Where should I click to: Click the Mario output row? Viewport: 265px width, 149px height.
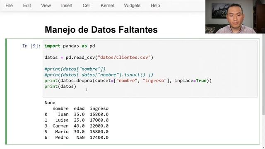pos(76,132)
